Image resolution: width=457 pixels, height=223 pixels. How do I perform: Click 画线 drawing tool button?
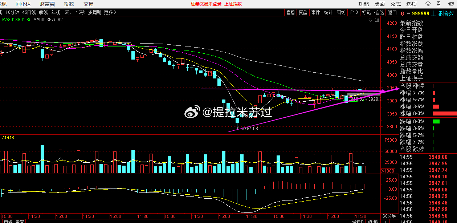(x=341, y=12)
